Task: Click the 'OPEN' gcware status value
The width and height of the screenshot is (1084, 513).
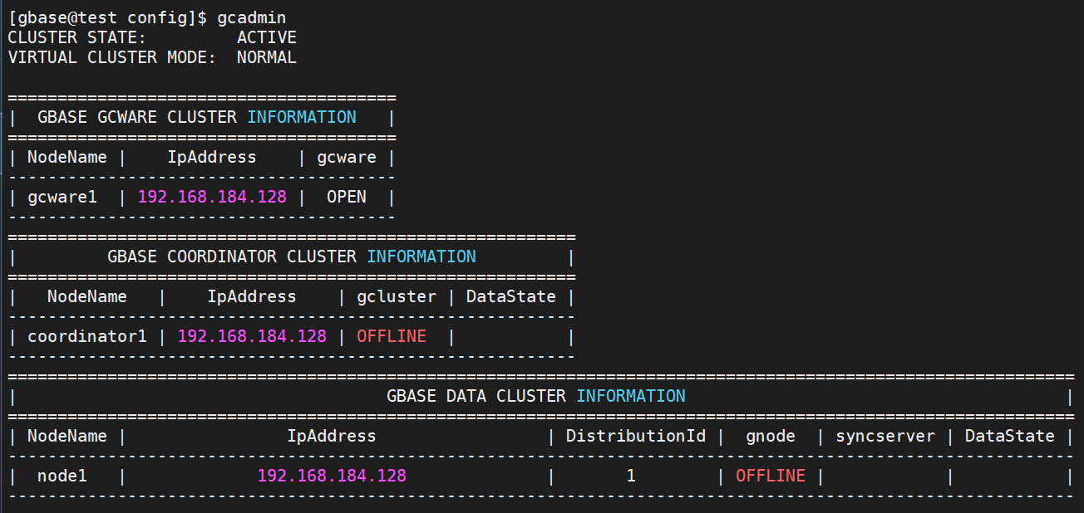Action: click(347, 197)
